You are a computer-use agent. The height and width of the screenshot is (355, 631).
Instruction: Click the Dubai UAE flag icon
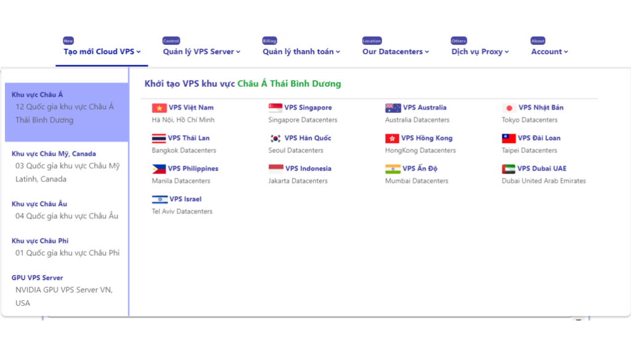click(x=508, y=169)
